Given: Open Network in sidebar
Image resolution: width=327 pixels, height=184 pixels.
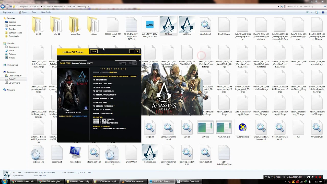Looking at the screenshot, I should coord(11,90).
